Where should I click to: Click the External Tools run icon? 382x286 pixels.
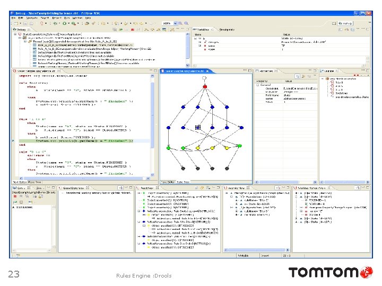click(x=73, y=23)
